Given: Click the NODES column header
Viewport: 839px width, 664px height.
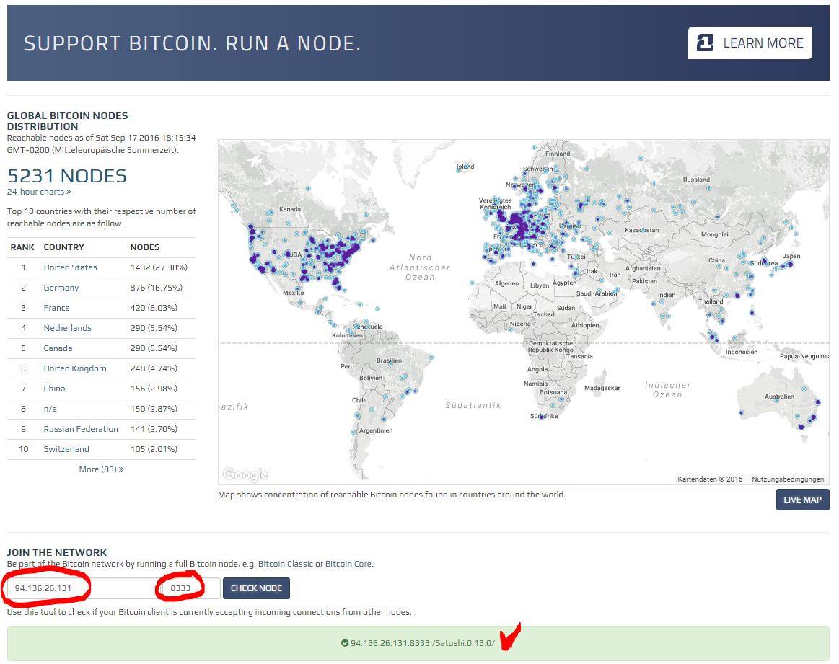Looking at the screenshot, I should (x=144, y=247).
